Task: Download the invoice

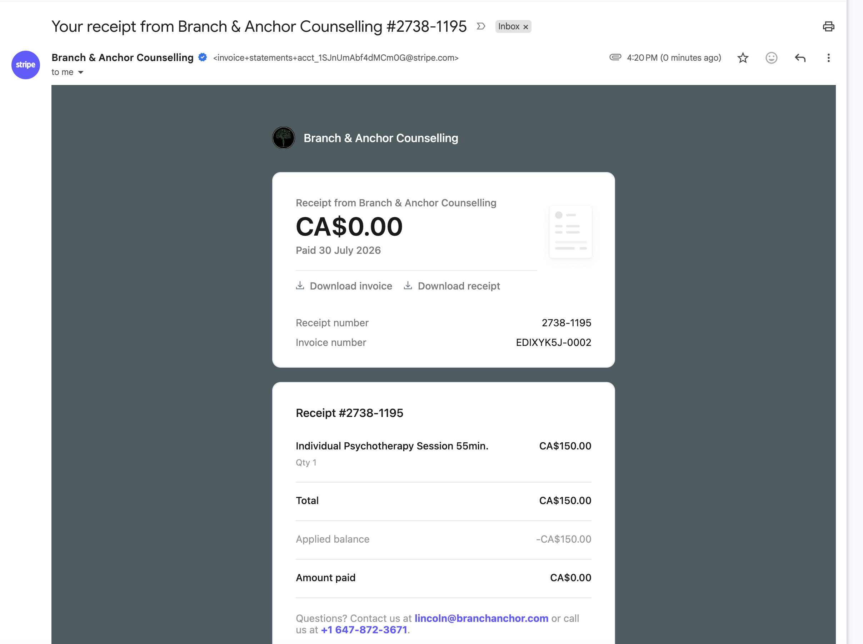Action: [344, 286]
